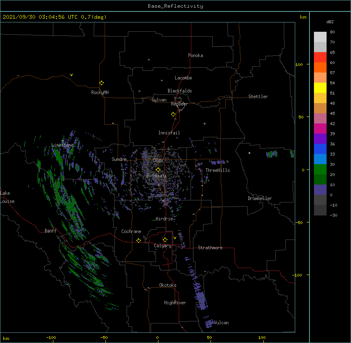Click the Limestone label
This screenshot has width=351, height=343.
(62, 145)
